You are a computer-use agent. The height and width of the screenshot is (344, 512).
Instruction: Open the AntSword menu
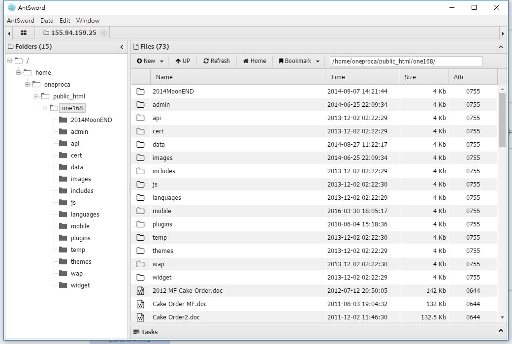[21, 21]
